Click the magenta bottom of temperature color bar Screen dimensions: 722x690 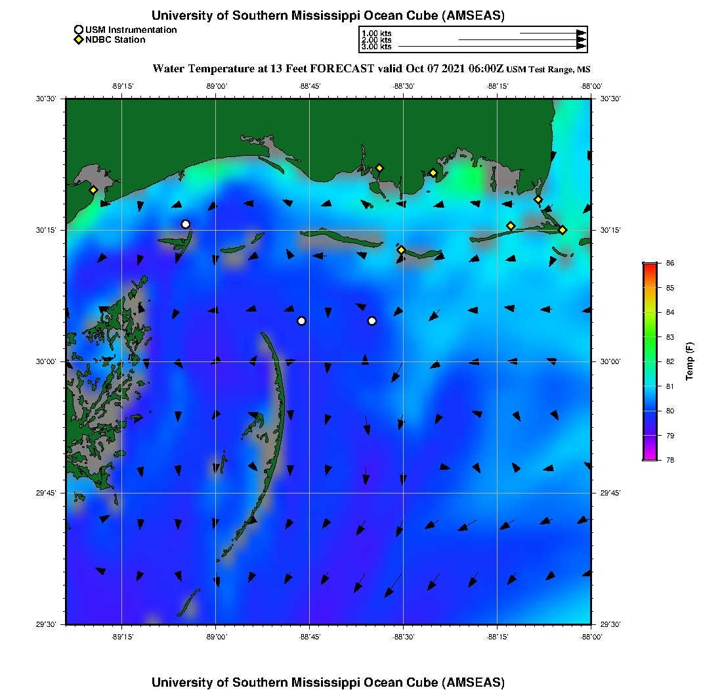tap(649, 458)
